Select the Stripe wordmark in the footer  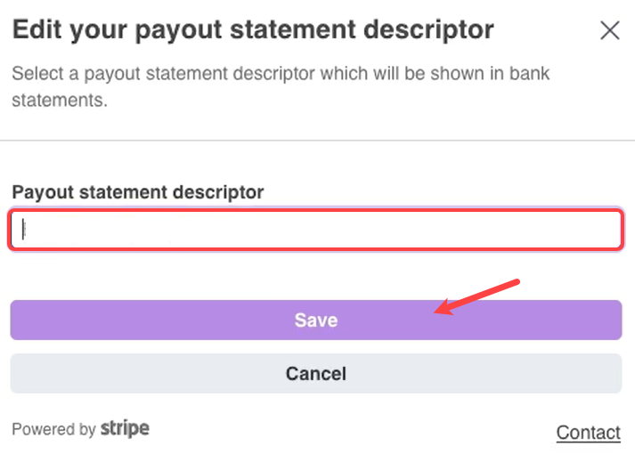pyautogui.click(x=125, y=428)
